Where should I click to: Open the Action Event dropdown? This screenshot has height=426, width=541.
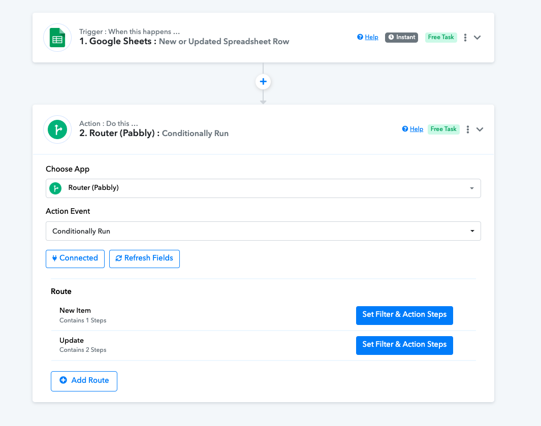coord(263,231)
